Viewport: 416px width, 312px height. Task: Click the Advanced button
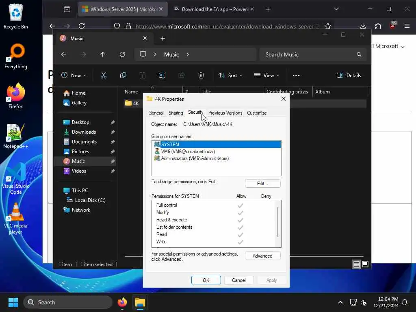(x=263, y=256)
